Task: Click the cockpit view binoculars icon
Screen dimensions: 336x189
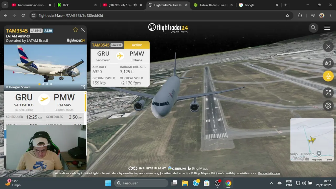Action: (x=328, y=63)
